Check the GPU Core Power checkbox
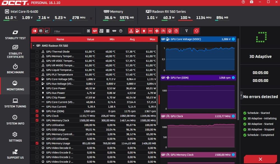This screenshot has width=280, height=164. click(37, 88)
